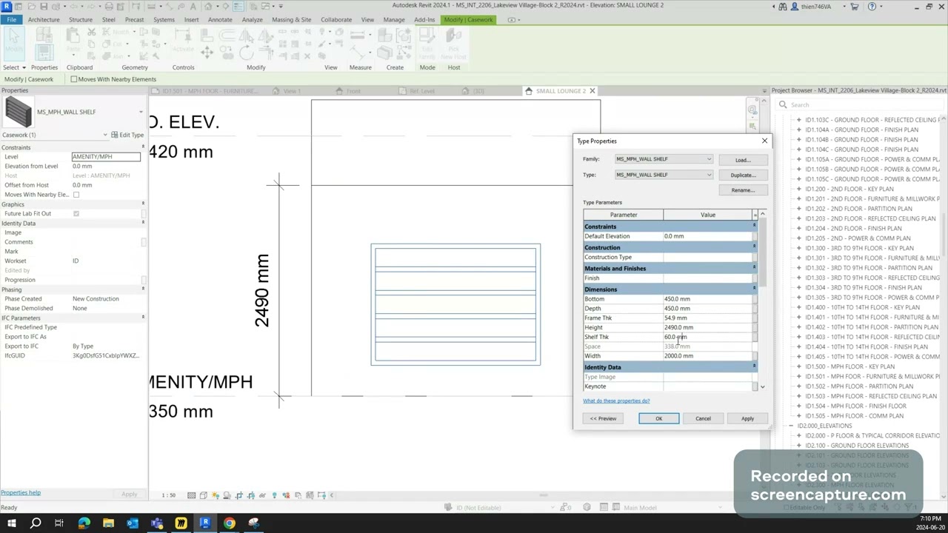Image resolution: width=948 pixels, height=533 pixels.
Task: Collapse the Constraints group in Type Parameters
Action: tap(754, 226)
